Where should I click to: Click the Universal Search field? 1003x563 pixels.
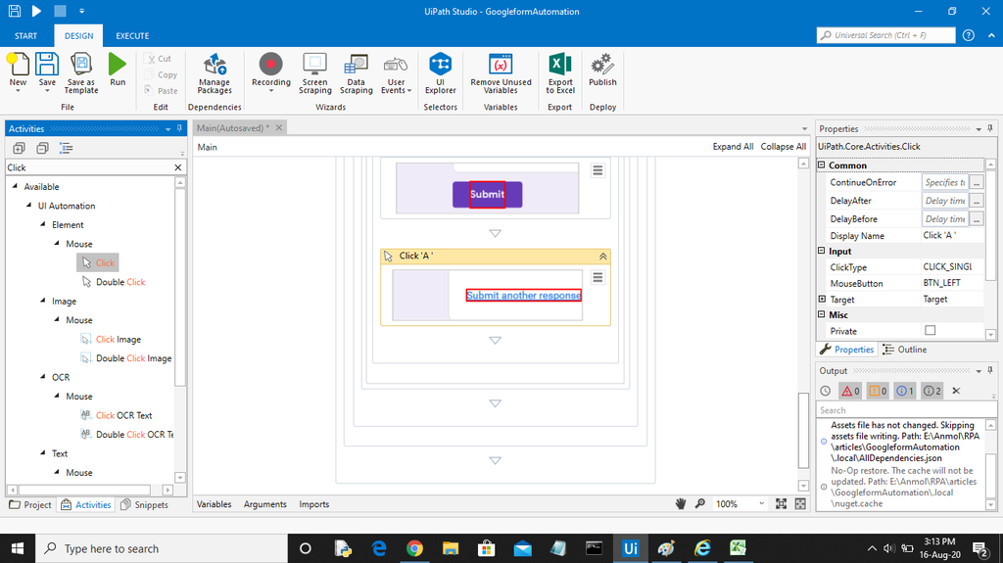pyautogui.click(x=885, y=35)
